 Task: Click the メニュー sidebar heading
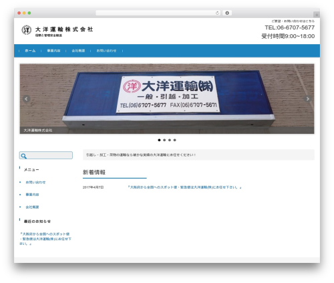tap(31, 170)
